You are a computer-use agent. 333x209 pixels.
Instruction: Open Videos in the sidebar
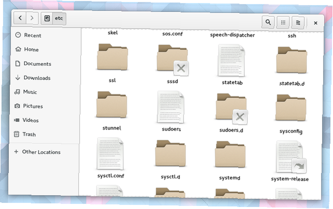(44, 120)
